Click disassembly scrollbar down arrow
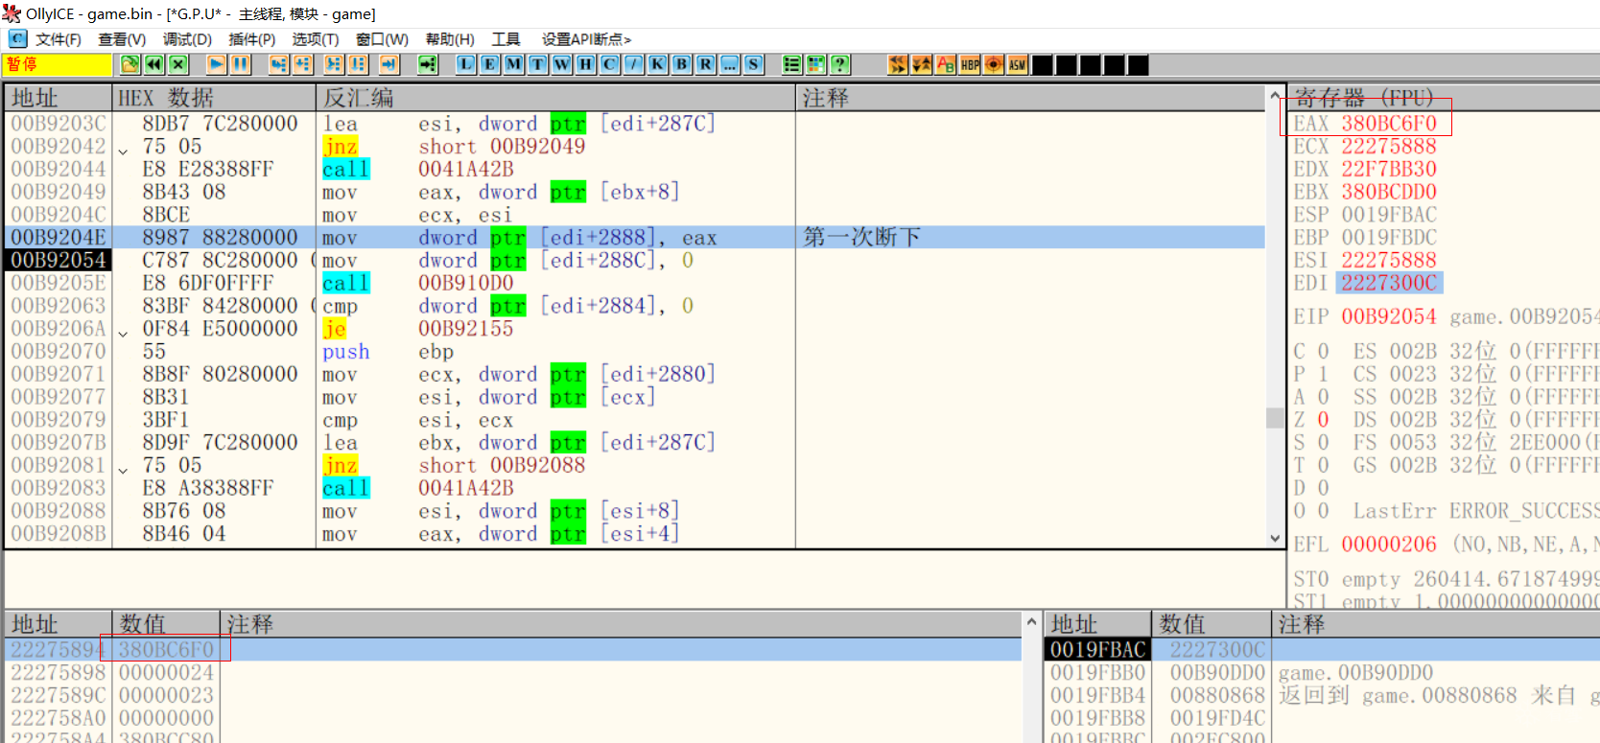 1276,538
